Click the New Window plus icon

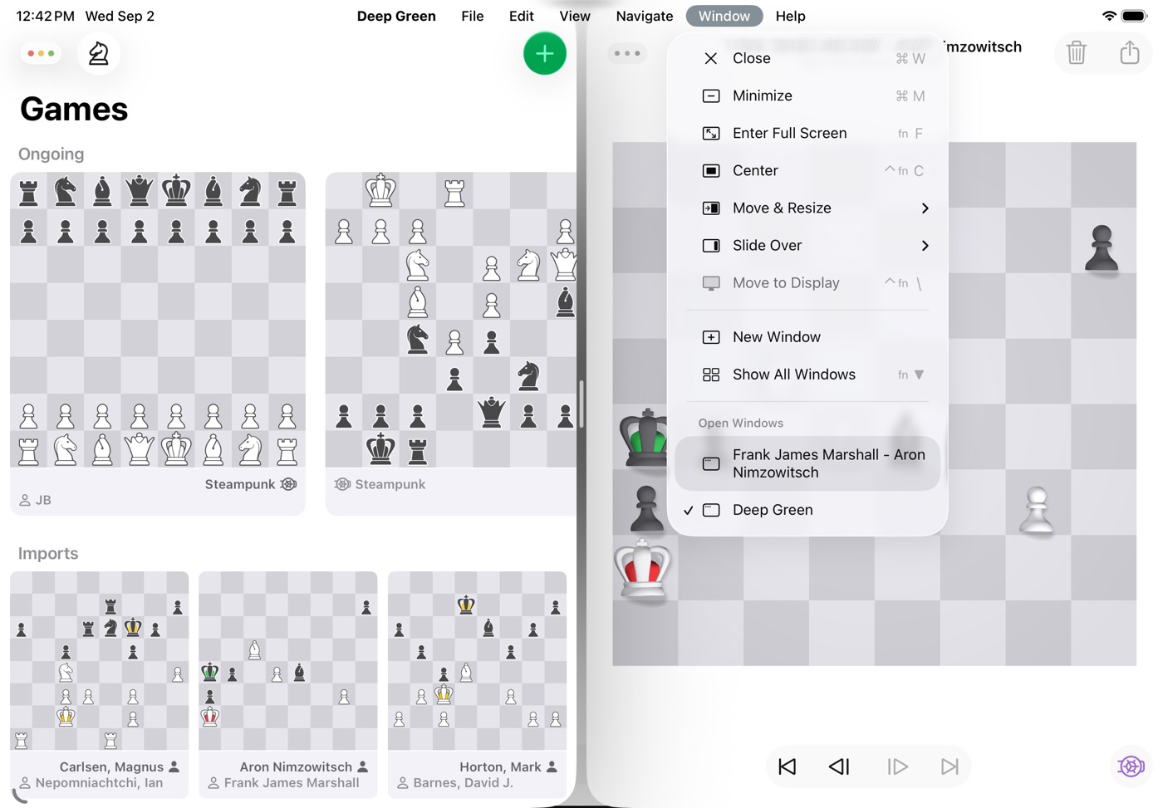711,337
